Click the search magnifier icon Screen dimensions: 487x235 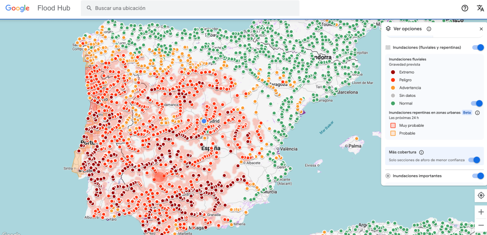88,8
